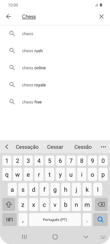Hide keyboard with down chevron
This screenshot has width=110, height=244.
tap(86, 237)
